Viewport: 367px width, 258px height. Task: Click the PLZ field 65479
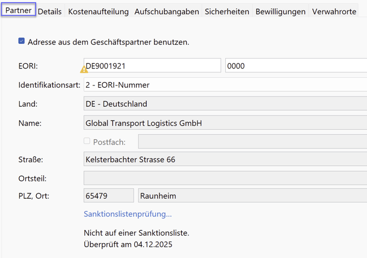point(108,196)
